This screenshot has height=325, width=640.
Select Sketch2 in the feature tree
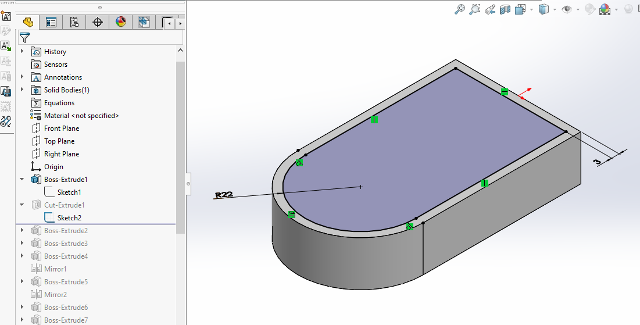tap(69, 218)
